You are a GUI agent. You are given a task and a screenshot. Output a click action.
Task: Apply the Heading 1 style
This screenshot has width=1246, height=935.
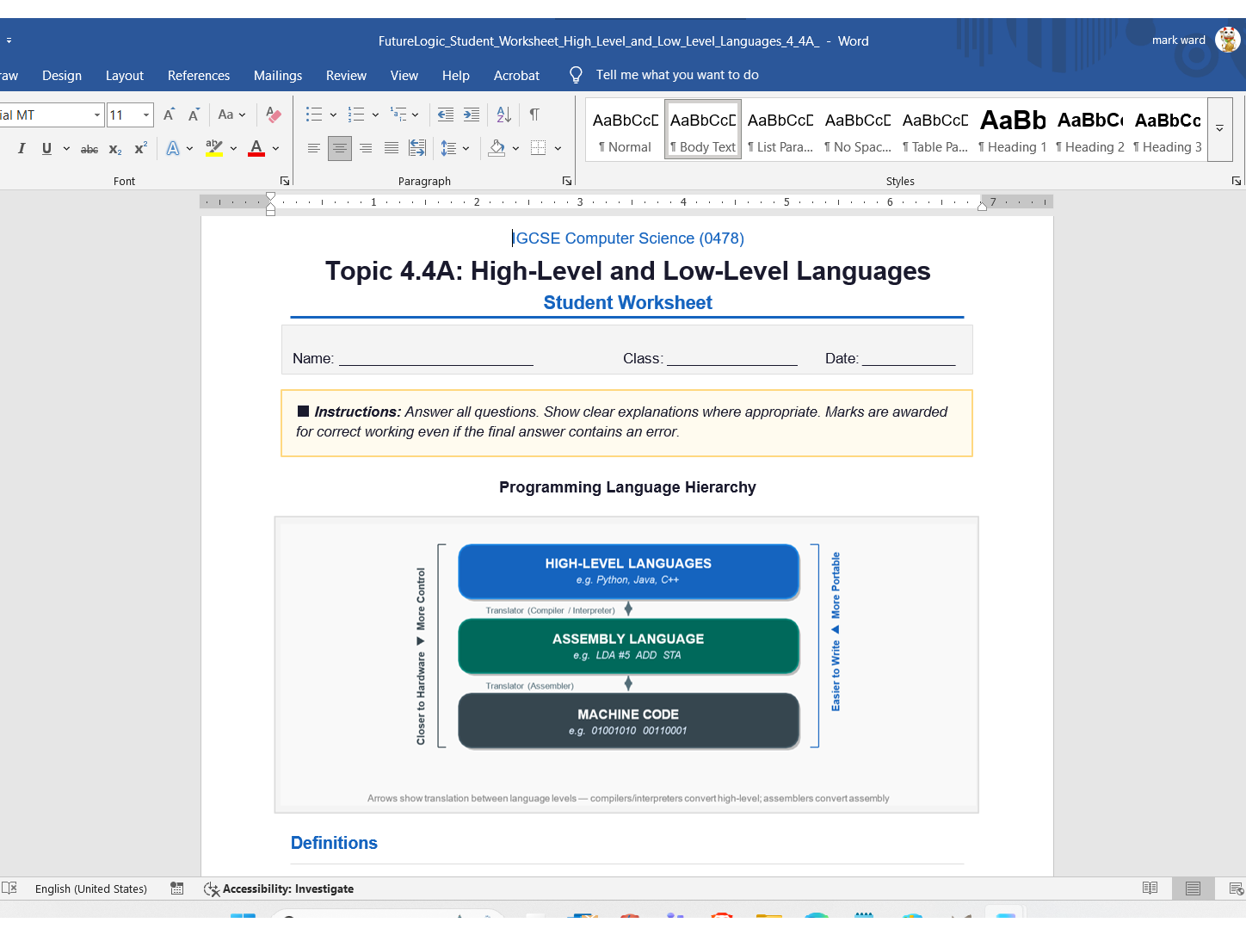tap(1013, 129)
